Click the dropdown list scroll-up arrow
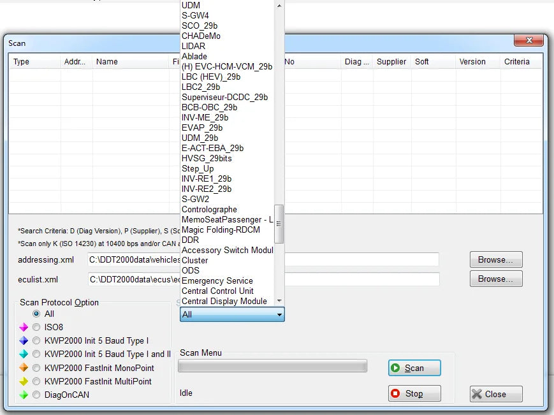554x415 pixels. (279, 6)
